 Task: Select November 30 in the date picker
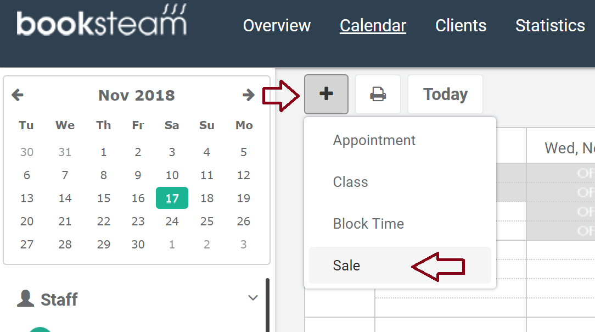[x=138, y=245]
